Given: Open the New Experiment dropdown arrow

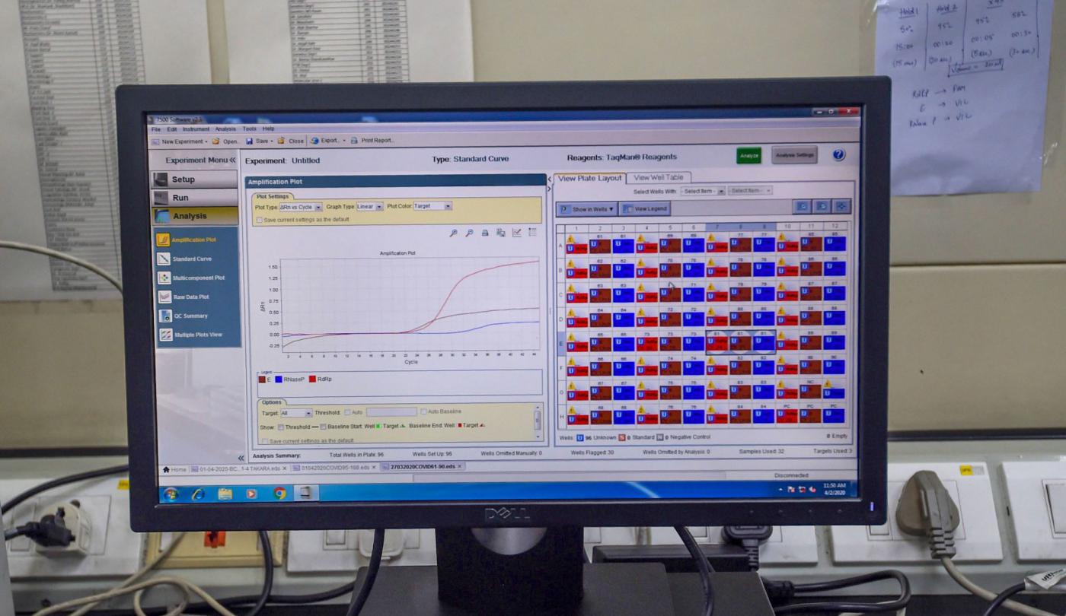Looking at the screenshot, I should coord(205,141).
